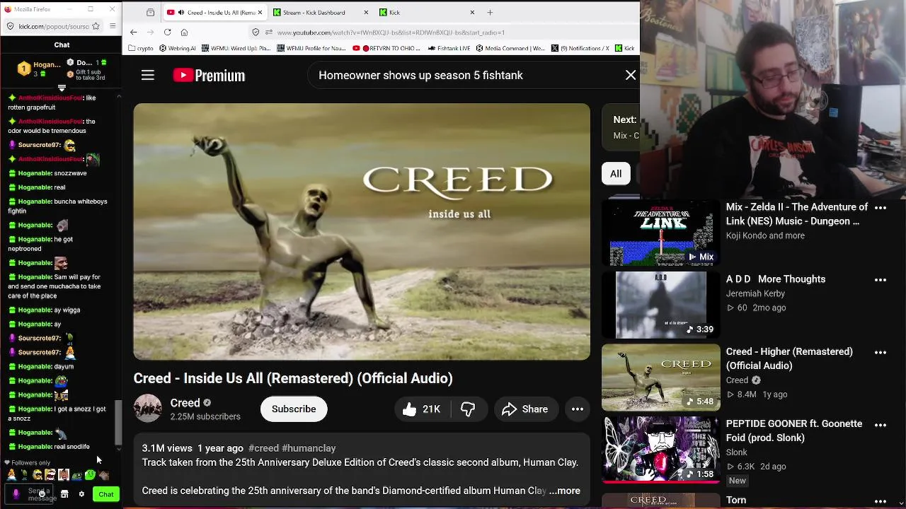Open a new browser tab
Viewport: 906px width, 509px height.
(490, 12)
